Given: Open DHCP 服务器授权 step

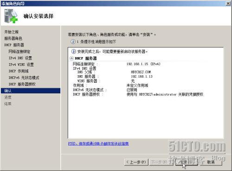Looking at the screenshot, I should [22, 84].
